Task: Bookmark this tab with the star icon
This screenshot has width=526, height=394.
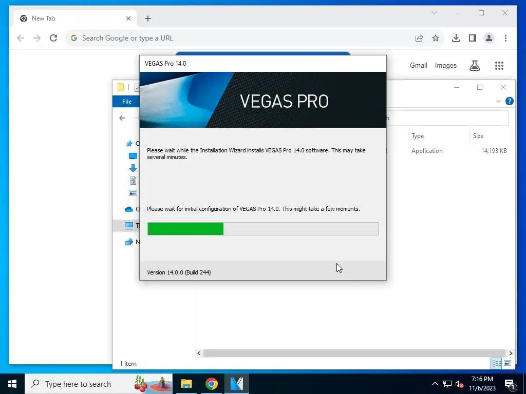Action: (436, 38)
